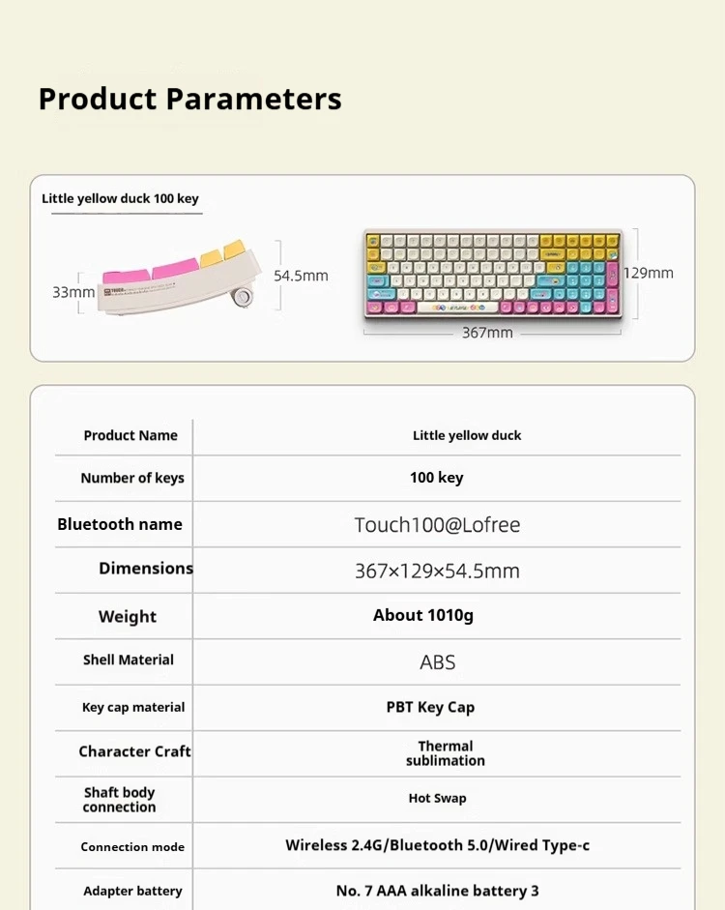Select the Product Name row label
725x910 pixels.
tap(130, 435)
